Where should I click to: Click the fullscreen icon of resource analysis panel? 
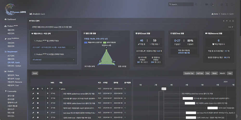pyautogui.click(x=233, y=21)
